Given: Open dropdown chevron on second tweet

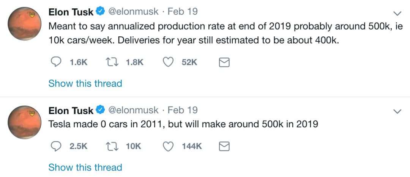Looking at the screenshot, I should point(397,112).
